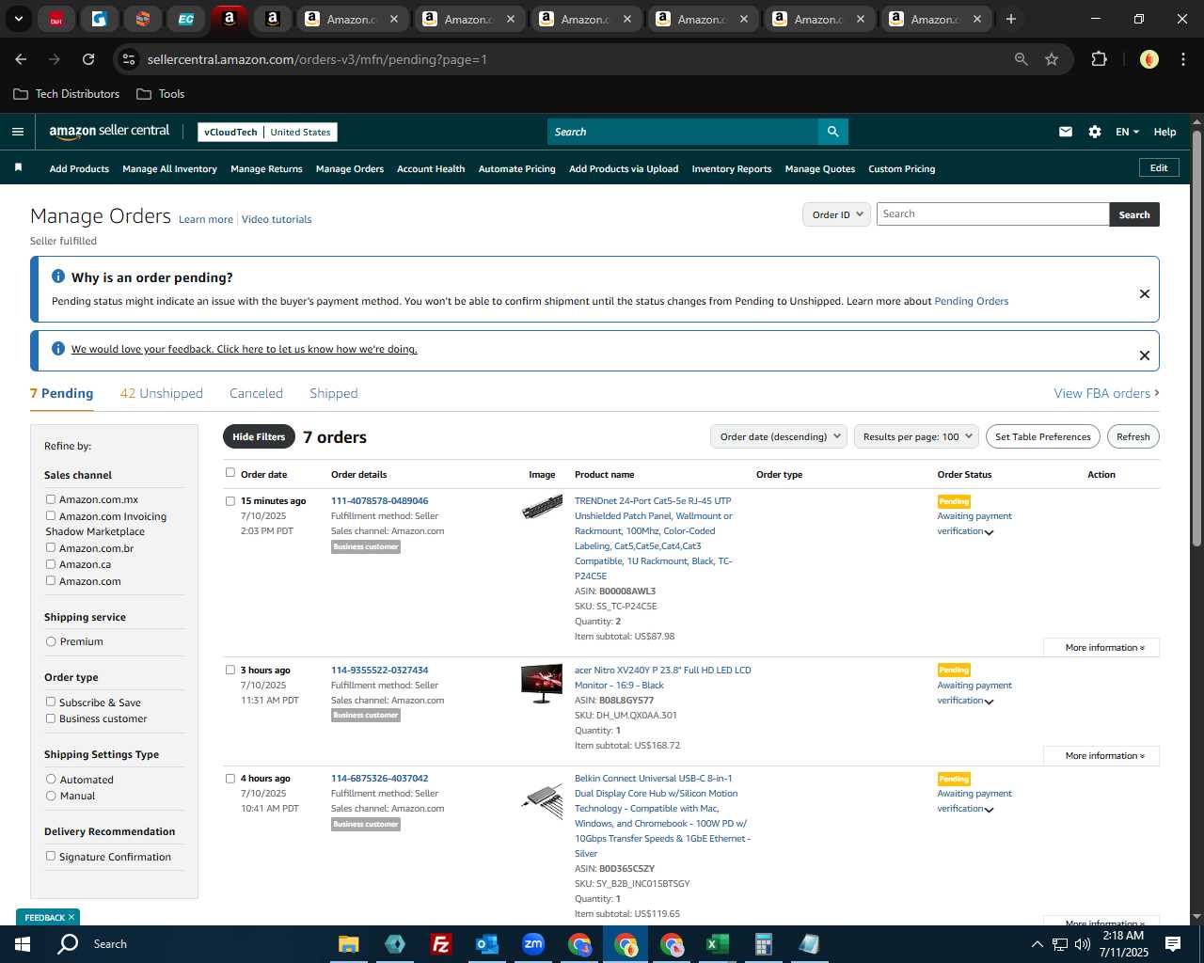This screenshot has height=963, width=1204.
Task: Open Excel from the taskbar
Action: (717, 944)
